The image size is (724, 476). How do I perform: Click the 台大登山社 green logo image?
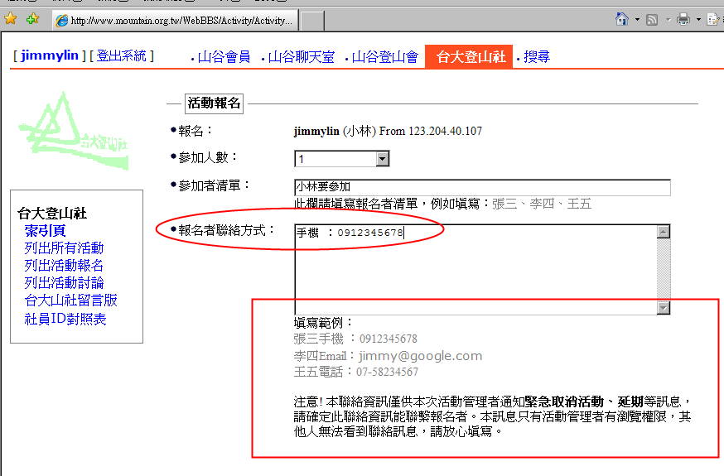(74, 131)
